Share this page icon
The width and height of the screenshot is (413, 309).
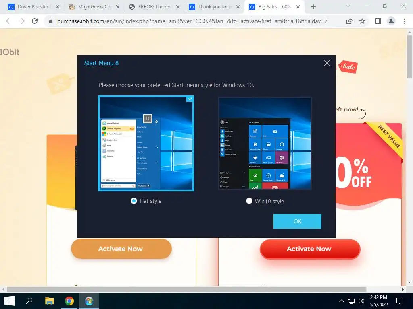pos(349,21)
